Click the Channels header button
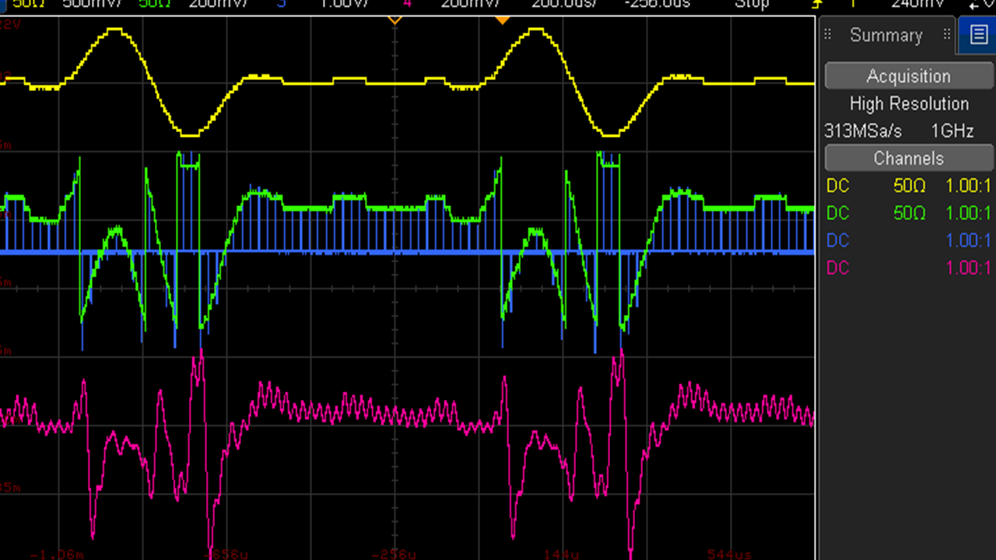The width and height of the screenshot is (996, 560). tap(908, 158)
